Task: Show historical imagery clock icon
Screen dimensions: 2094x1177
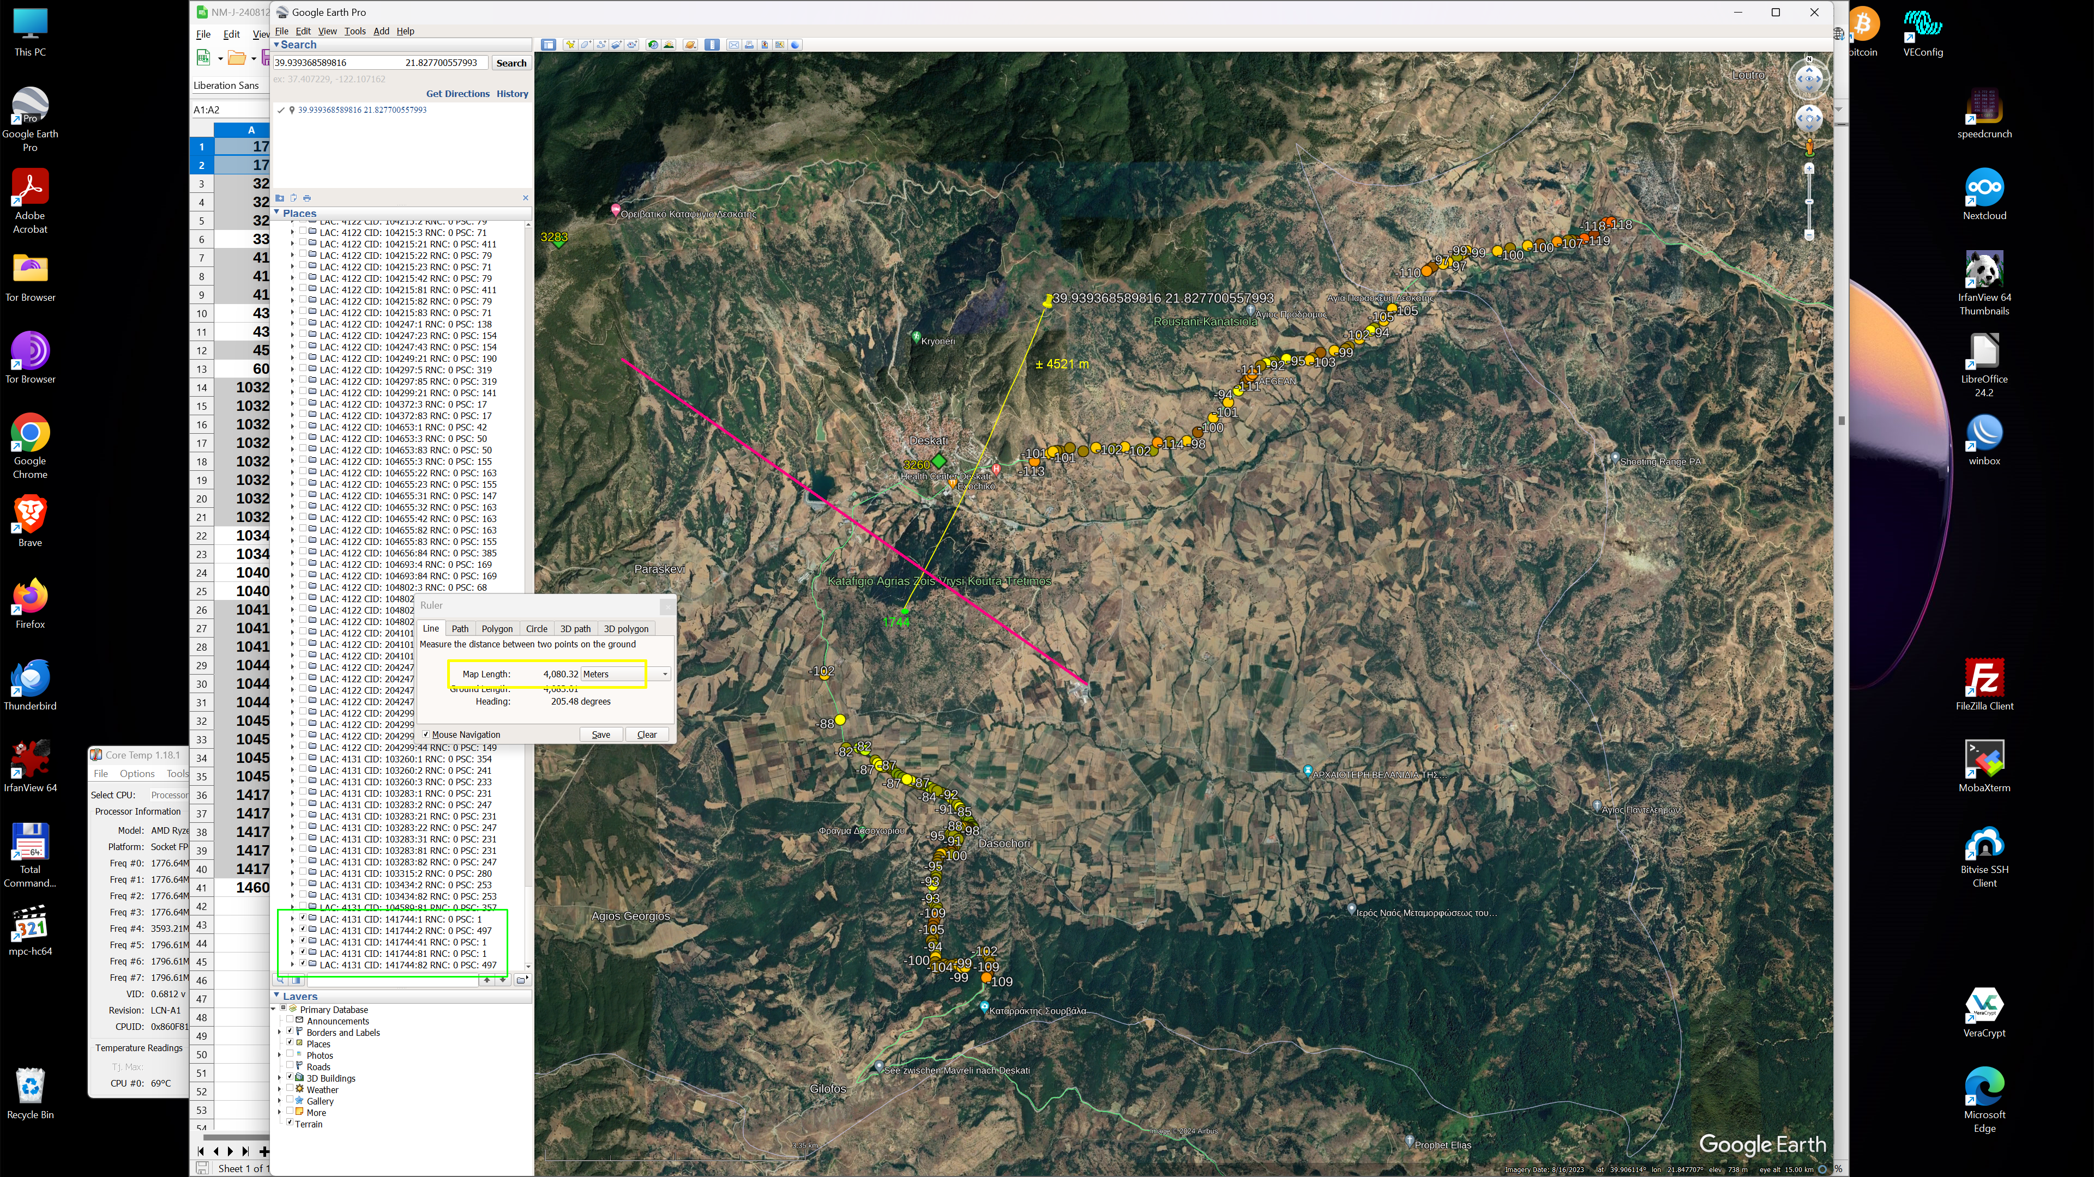Action: point(654,45)
